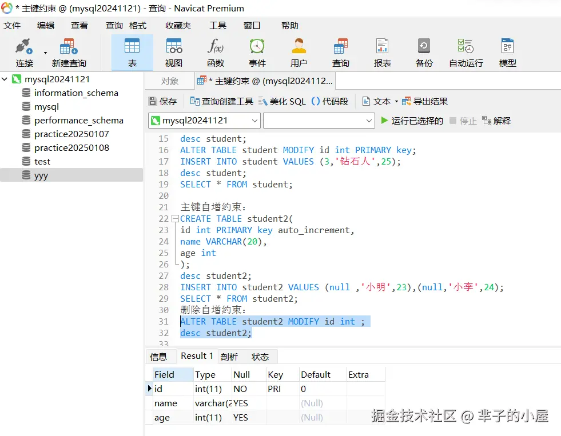561x436 pixels.
Task: Open the 备份 backup icon
Action: 424,53
